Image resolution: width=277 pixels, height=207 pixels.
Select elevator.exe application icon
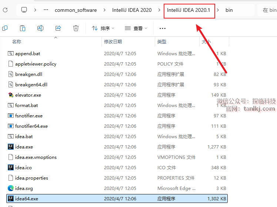tap(11, 95)
